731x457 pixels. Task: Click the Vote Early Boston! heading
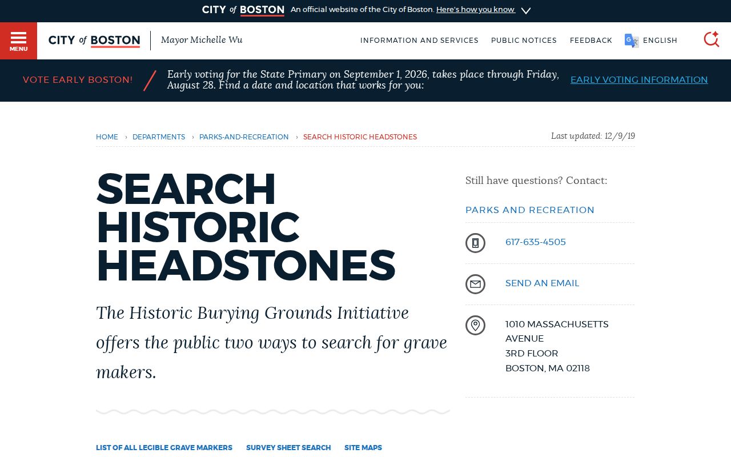coord(78,80)
